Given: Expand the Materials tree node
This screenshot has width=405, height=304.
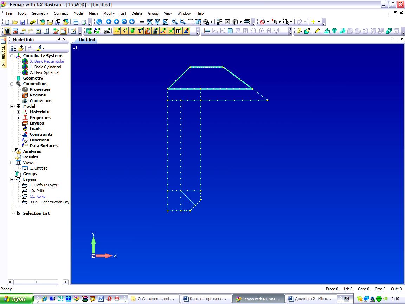Looking at the screenshot, I should [x=19, y=112].
